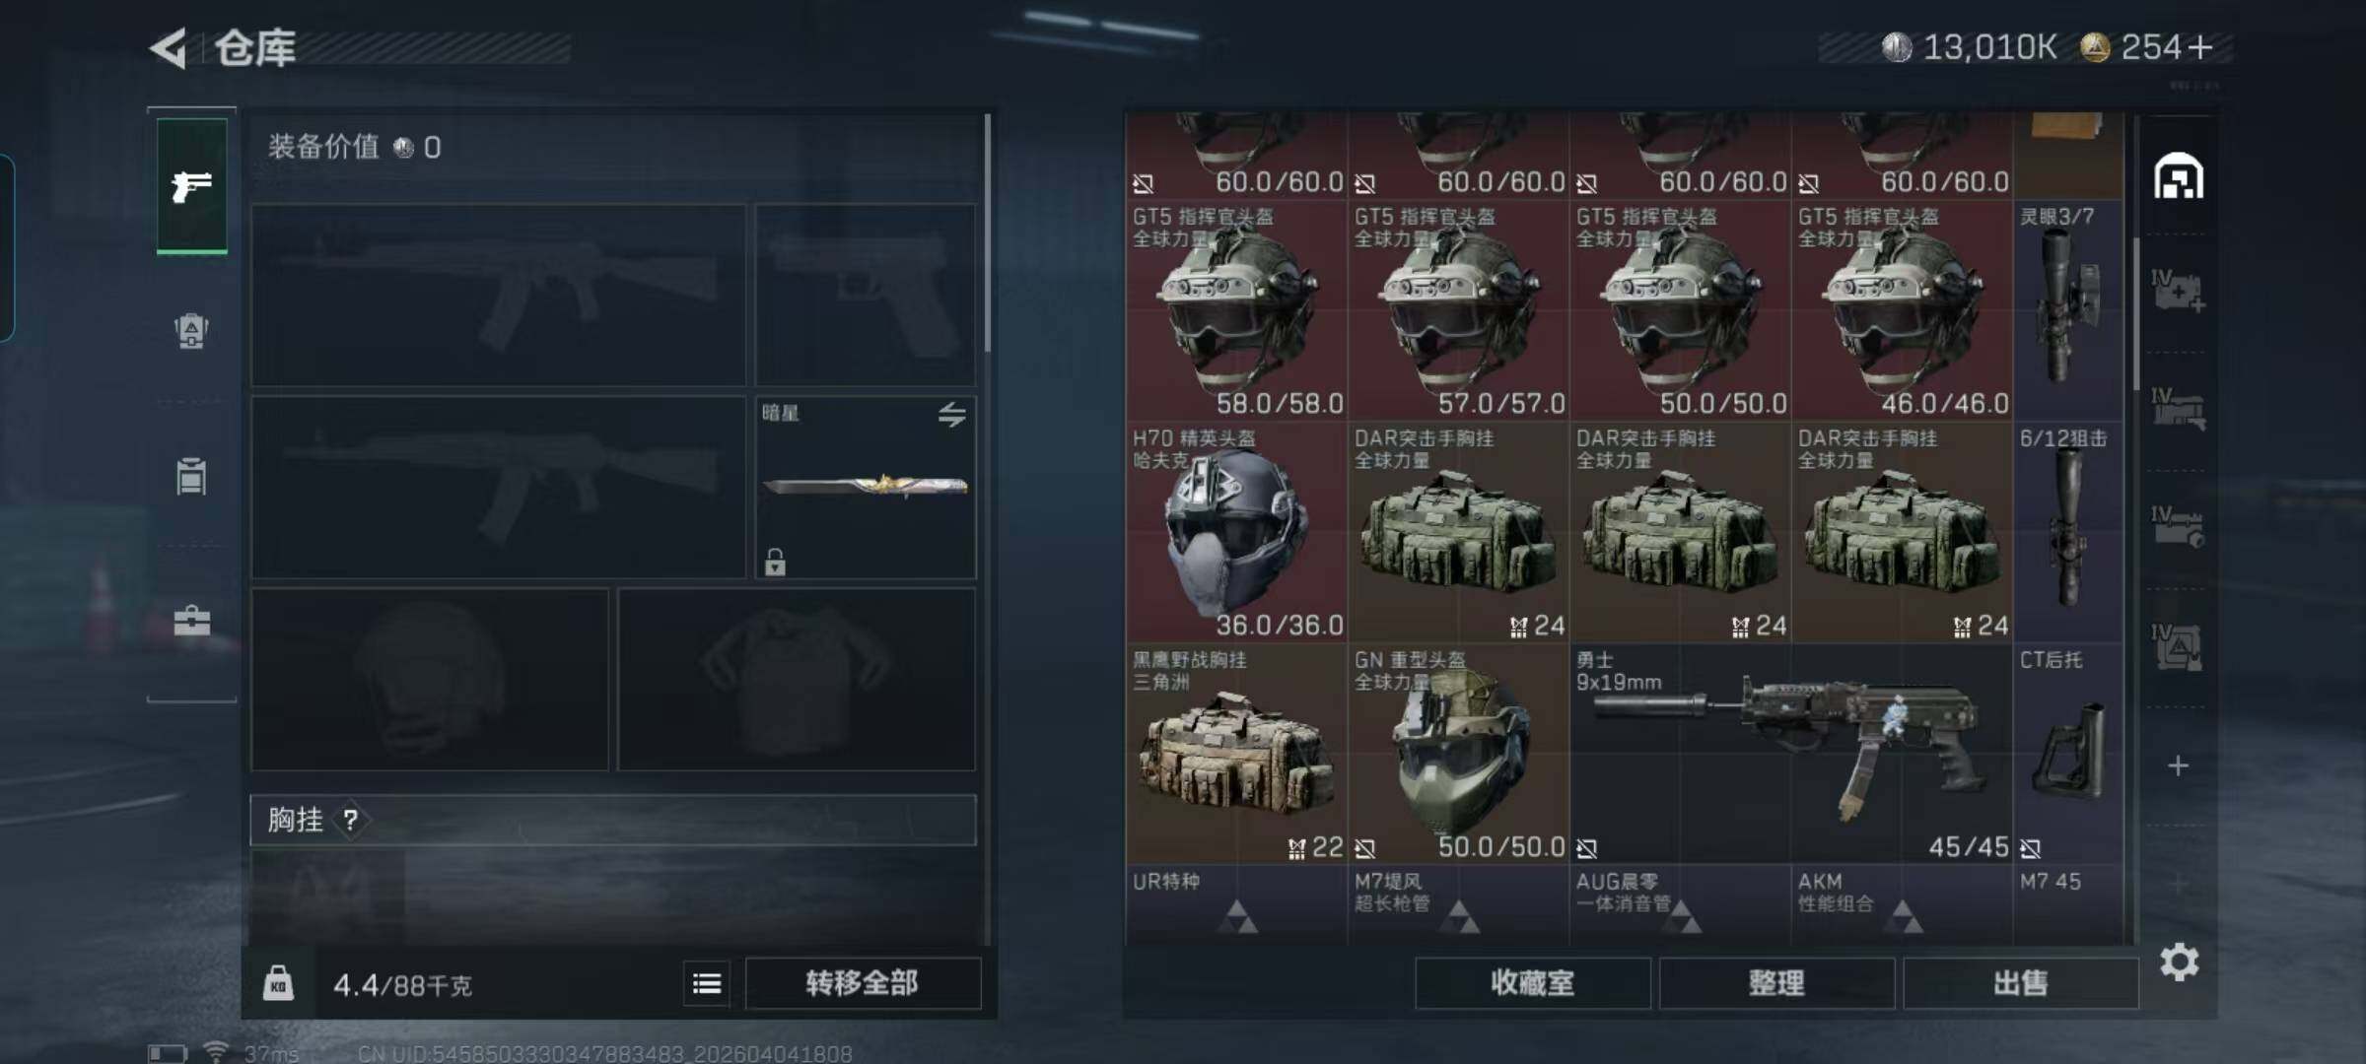This screenshot has width=2366, height=1064.
Task: Toggle the lock icon on 暗星 knife
Action: (775, 562)
